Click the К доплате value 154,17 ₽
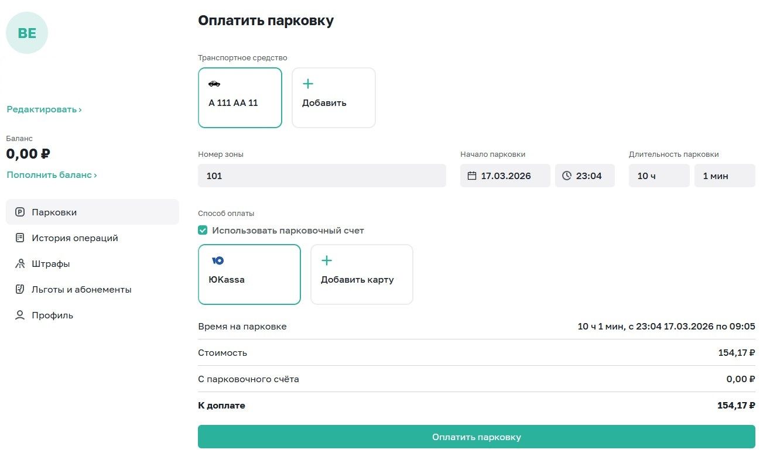The image size is (763, 453). tap(736, 406)
